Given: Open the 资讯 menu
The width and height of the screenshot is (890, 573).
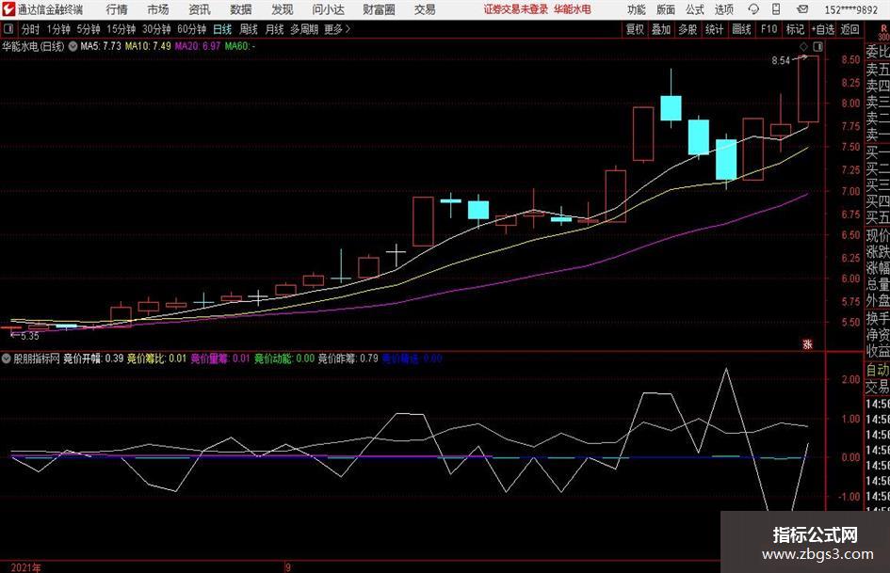Looking at the screenshot, I should (200, 9).
